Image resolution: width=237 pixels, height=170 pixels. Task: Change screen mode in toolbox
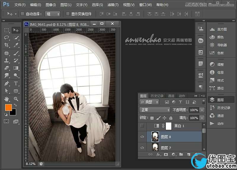pyautogui.click(x=16, y=121)
